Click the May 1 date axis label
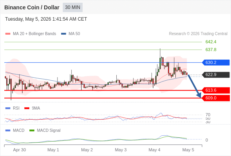231x156 pixels. [x=53, y=150]
